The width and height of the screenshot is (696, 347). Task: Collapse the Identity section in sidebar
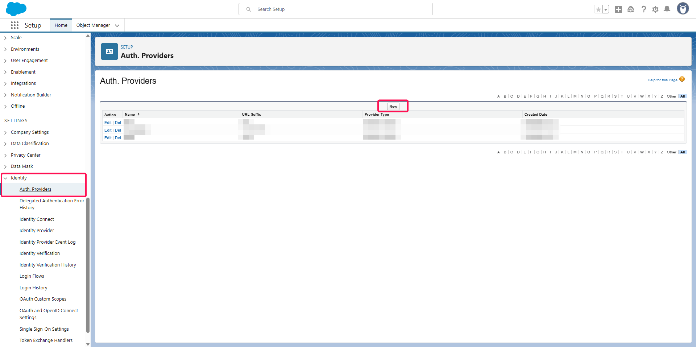point(5,178)
